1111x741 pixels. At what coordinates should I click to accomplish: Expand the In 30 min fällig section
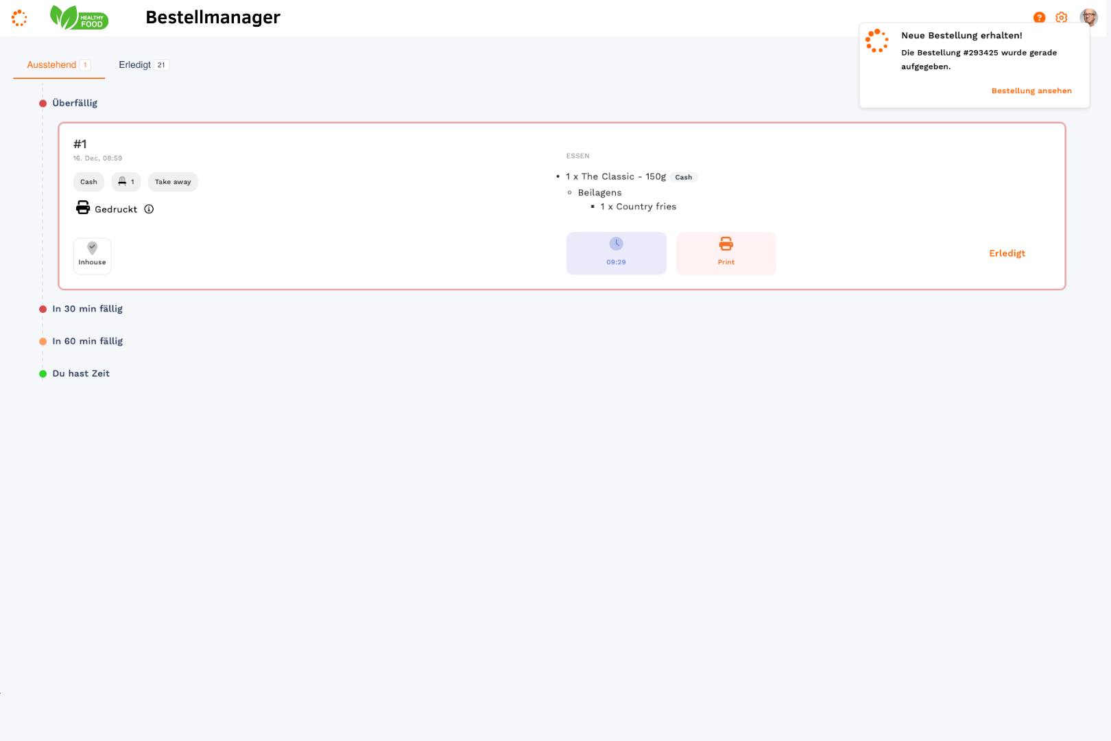(87, 309)
